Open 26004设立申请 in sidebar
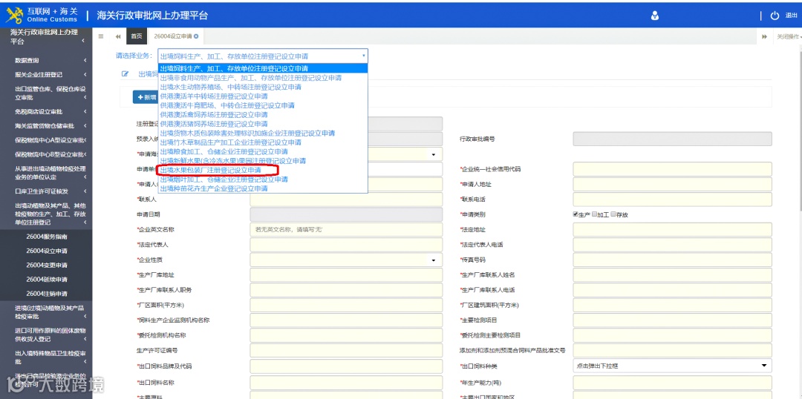Viewport: 802px width, 399px height. [x=47, y=251]
